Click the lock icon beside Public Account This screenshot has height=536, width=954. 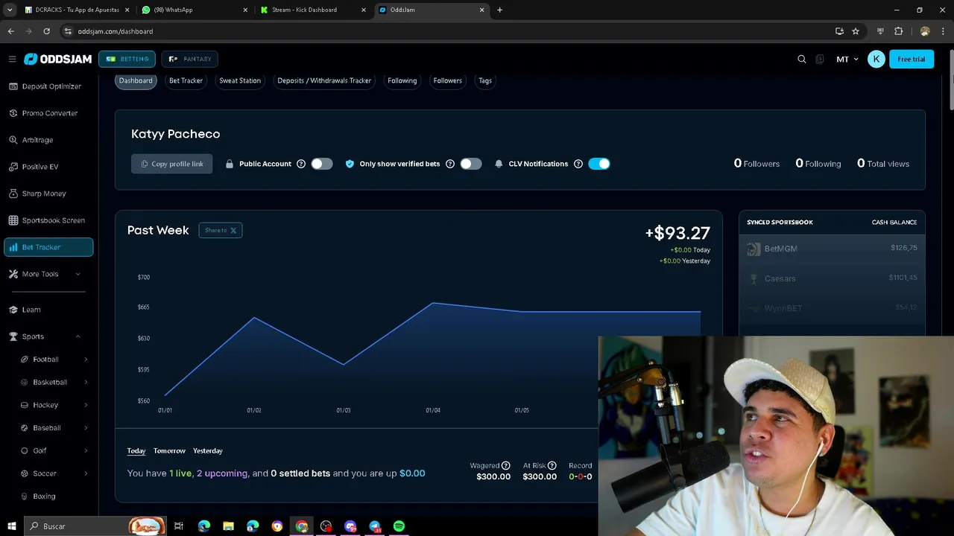click(230, 164)
